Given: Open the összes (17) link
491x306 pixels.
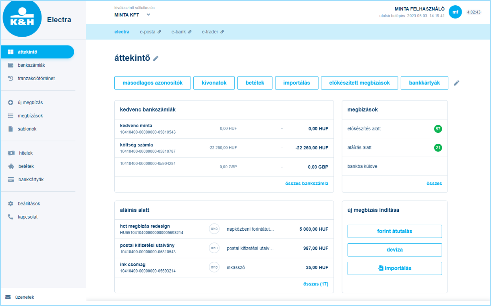Looking at the screenshot, I should click(x=315, y=284).
